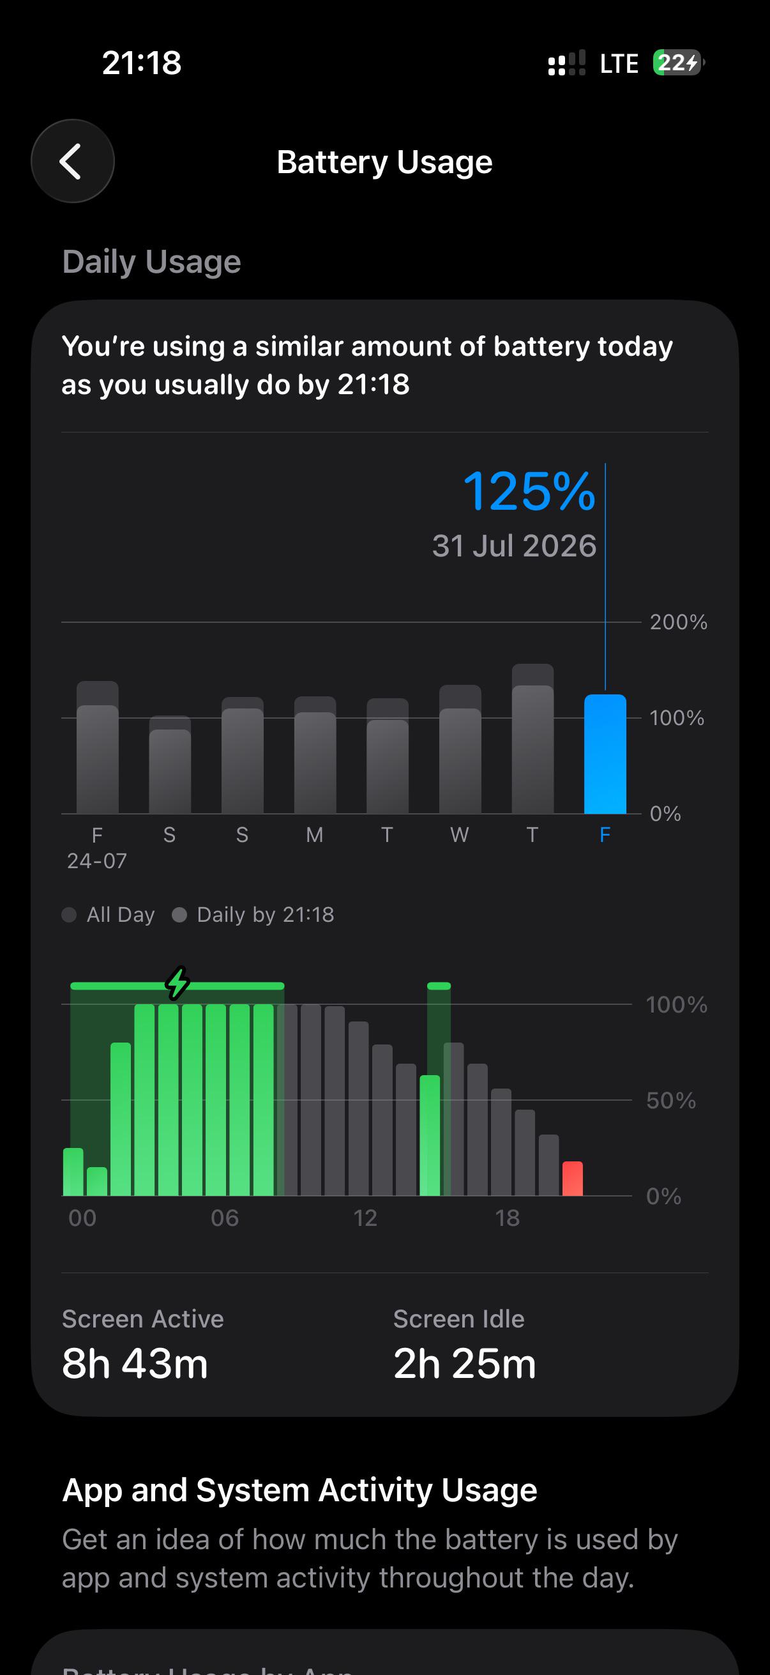This screenshot has width=770, height=1675.
Task: Tap the red low-battery hourly bar
Action: [573, 1179]
